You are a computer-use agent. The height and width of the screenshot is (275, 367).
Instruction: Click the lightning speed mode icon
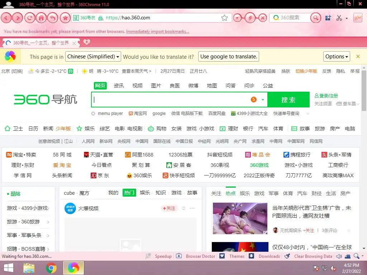[x=250, y=18]
